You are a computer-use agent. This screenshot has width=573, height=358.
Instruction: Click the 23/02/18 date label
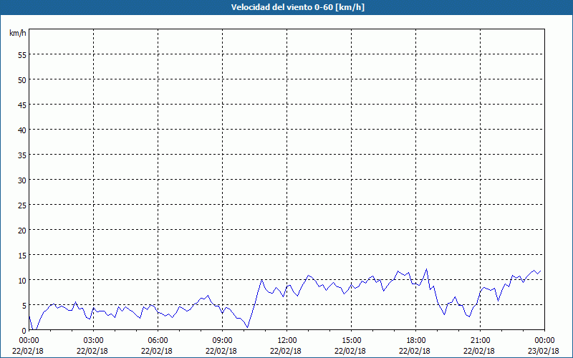pyautogui.click(x=544, y=351)
